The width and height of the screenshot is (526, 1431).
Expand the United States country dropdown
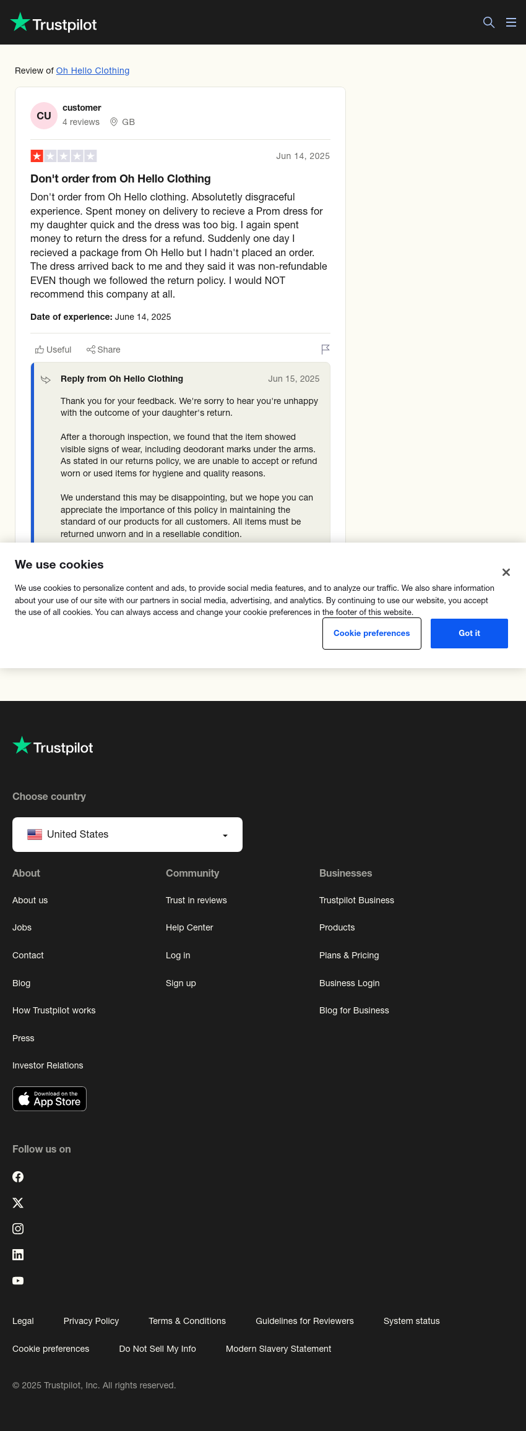127,835
